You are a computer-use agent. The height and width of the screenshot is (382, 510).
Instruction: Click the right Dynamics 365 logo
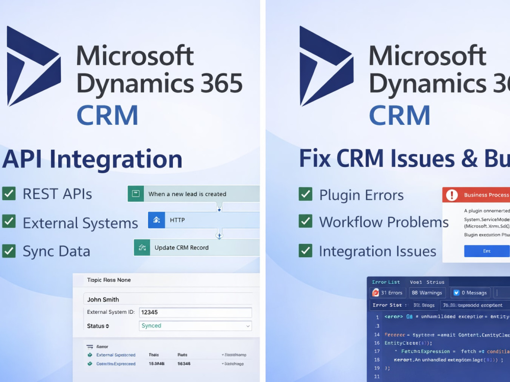(x=326, y=66)
